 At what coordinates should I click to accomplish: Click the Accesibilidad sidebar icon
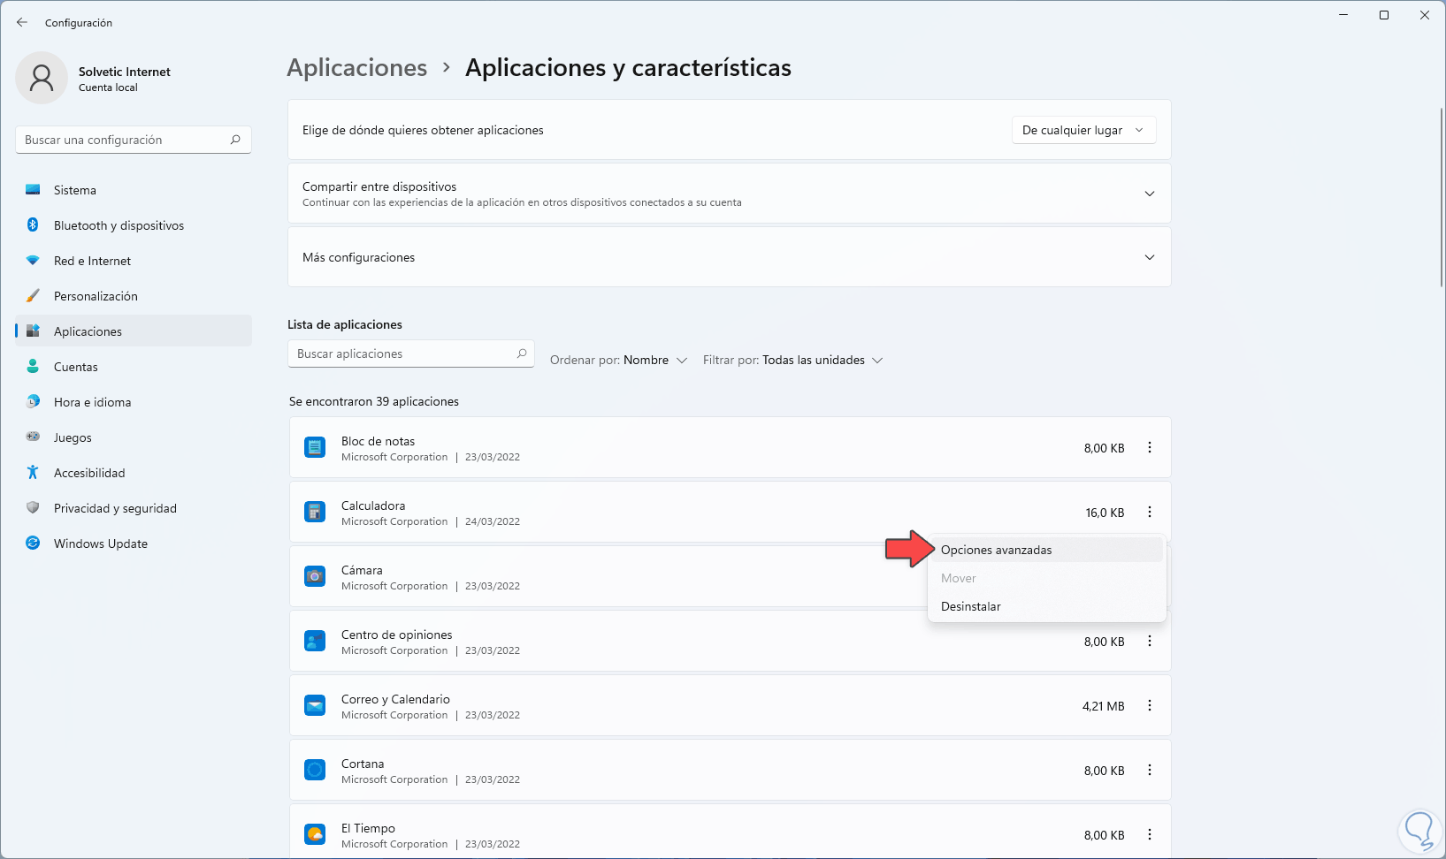[33, 473]
